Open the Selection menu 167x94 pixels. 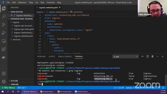tap(22, 2)
